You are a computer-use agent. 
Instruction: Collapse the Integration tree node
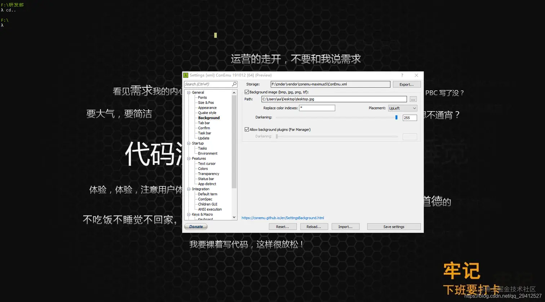click(x=189, y=189)
